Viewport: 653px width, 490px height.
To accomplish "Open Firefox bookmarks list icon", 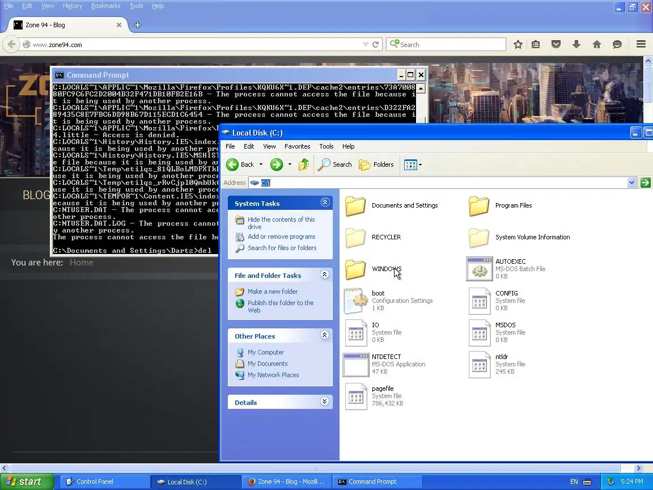I will (536, 44).
